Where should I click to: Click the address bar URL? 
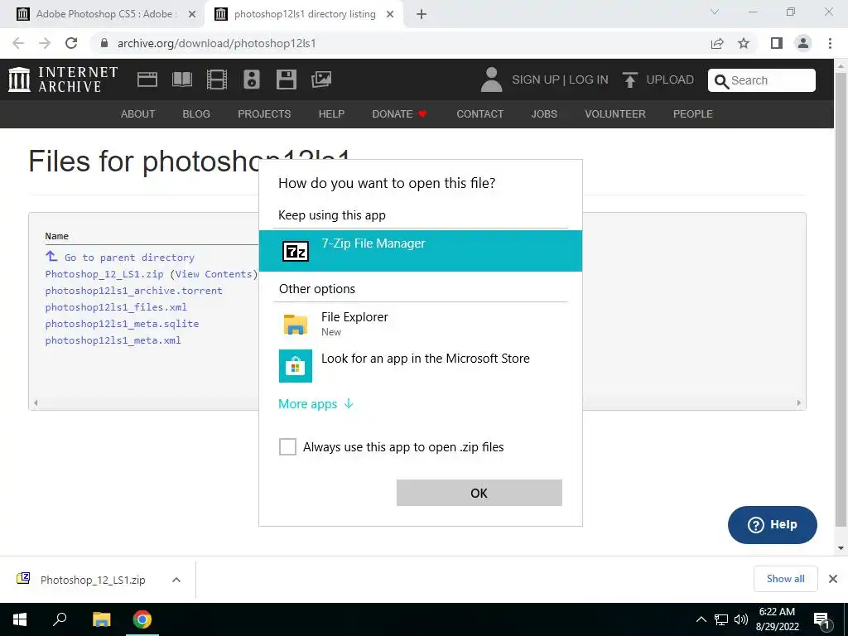[216, 43]
